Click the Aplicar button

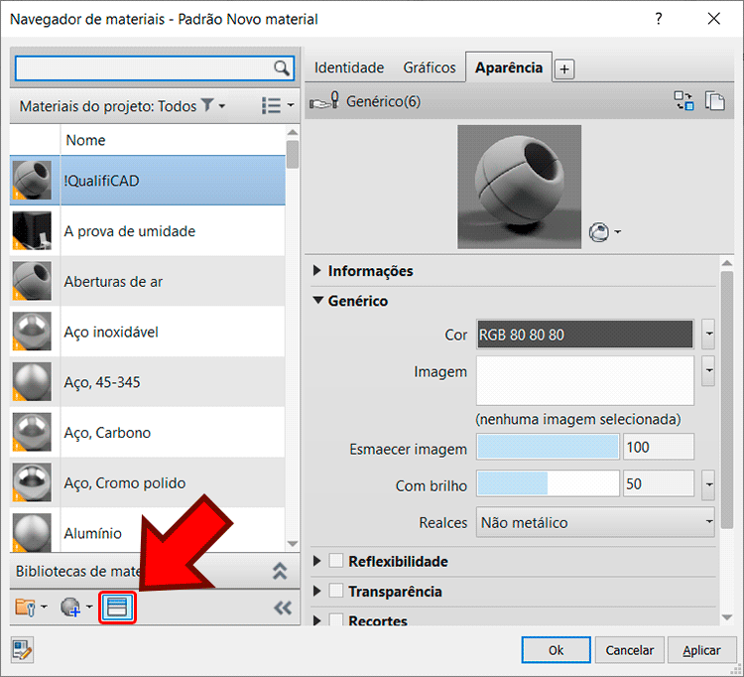point(701,650)
